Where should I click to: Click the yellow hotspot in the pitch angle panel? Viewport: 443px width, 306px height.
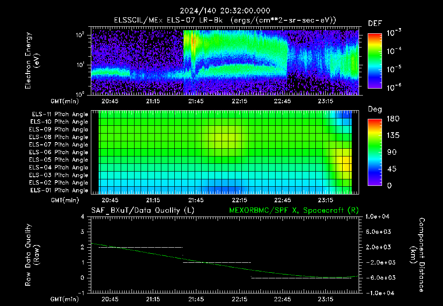(344, 163)
